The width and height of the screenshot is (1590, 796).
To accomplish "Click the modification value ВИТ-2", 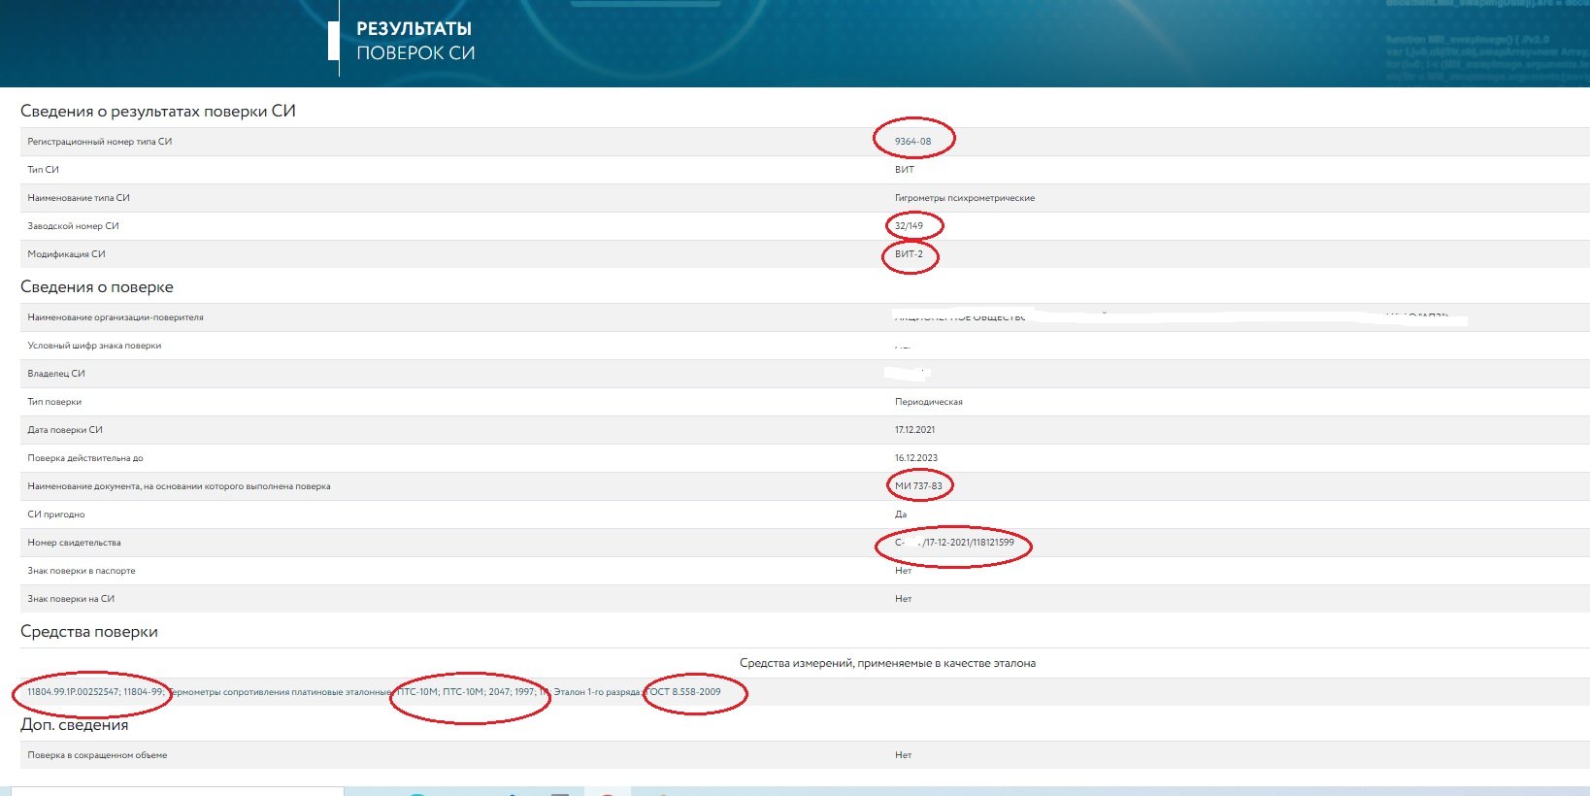I will 909,254.
